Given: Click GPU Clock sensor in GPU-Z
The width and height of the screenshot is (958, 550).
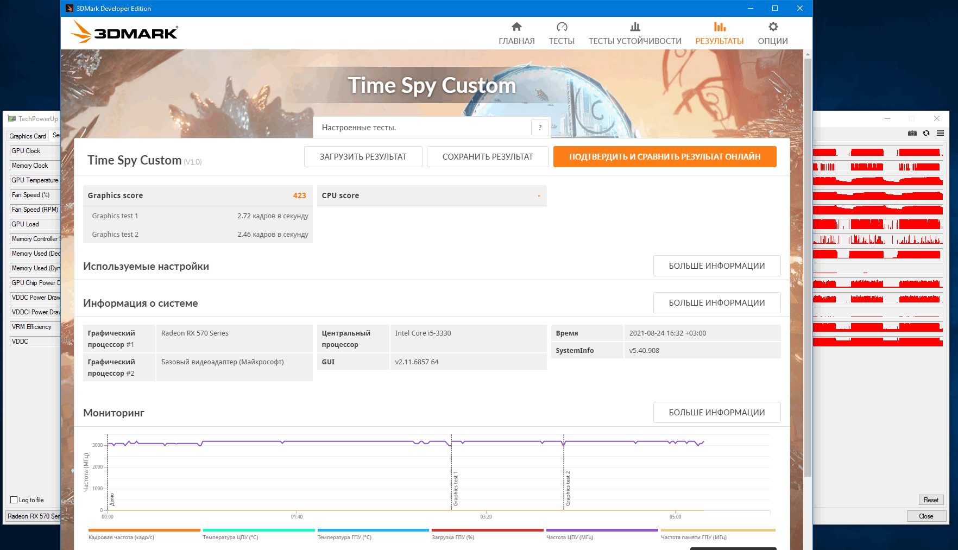Looking at the screenshot, I should coord(35,151).
